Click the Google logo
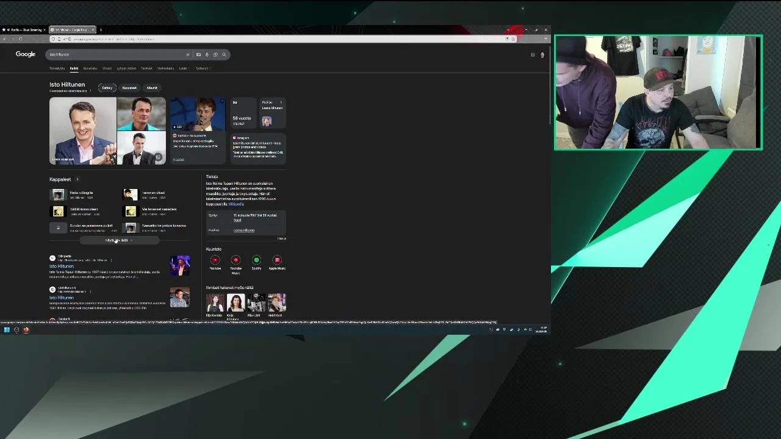 [x=26, y=54]
